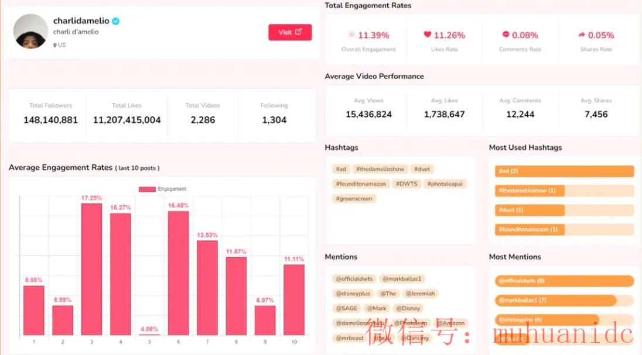Image resolution: width=642 pixels, height=355 pixels.
Task: Select the #photoleapai hashtag chip
Action: (x=445, y=184)
